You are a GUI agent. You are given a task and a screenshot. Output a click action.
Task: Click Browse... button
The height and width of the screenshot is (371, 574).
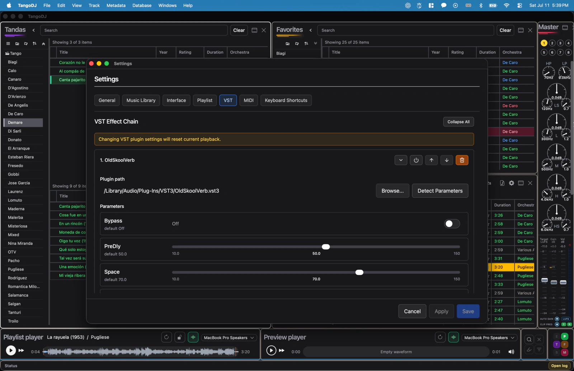click(392, 191)
